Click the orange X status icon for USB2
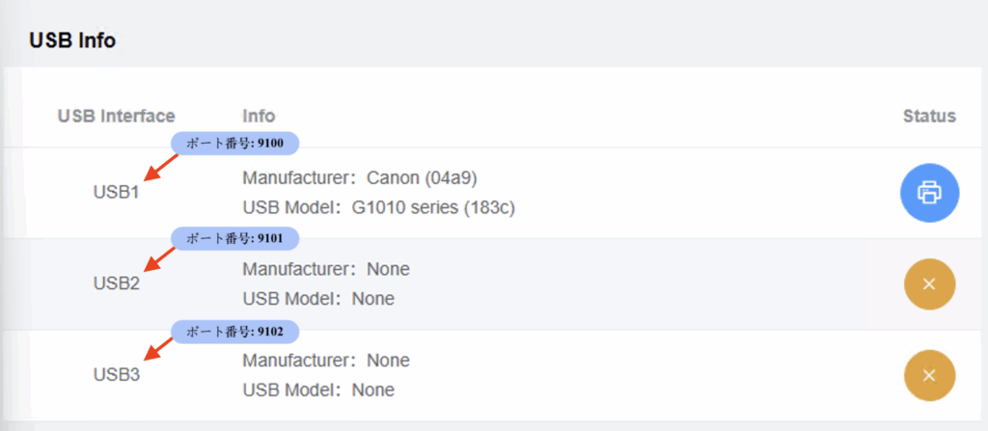Viewport: 988px width, 431px height. [x=929, y=283]
